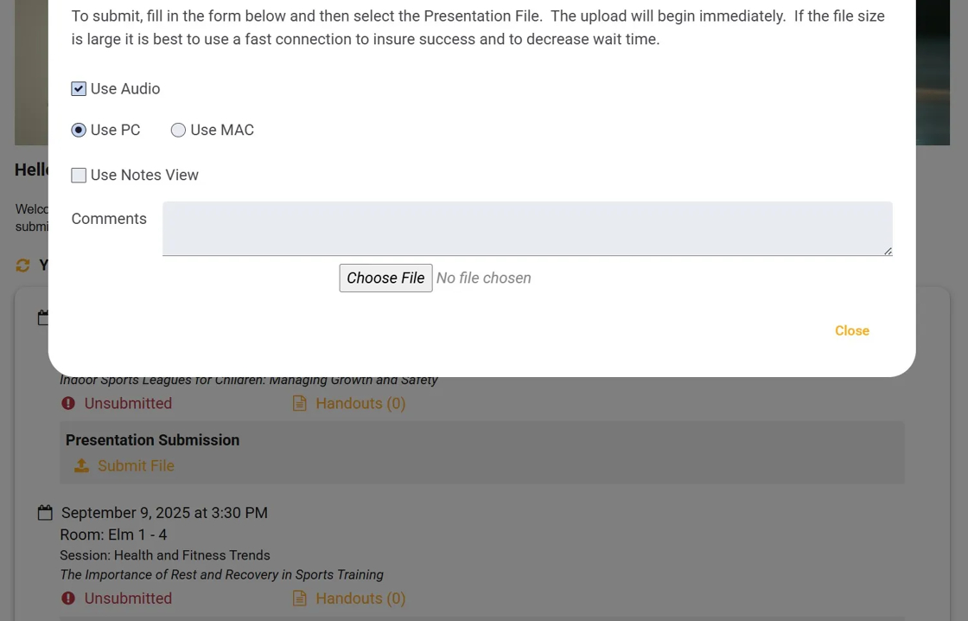The image size is (968, 621).
Task: Click the upload icon beside Submit File
Action: (81, 466)
